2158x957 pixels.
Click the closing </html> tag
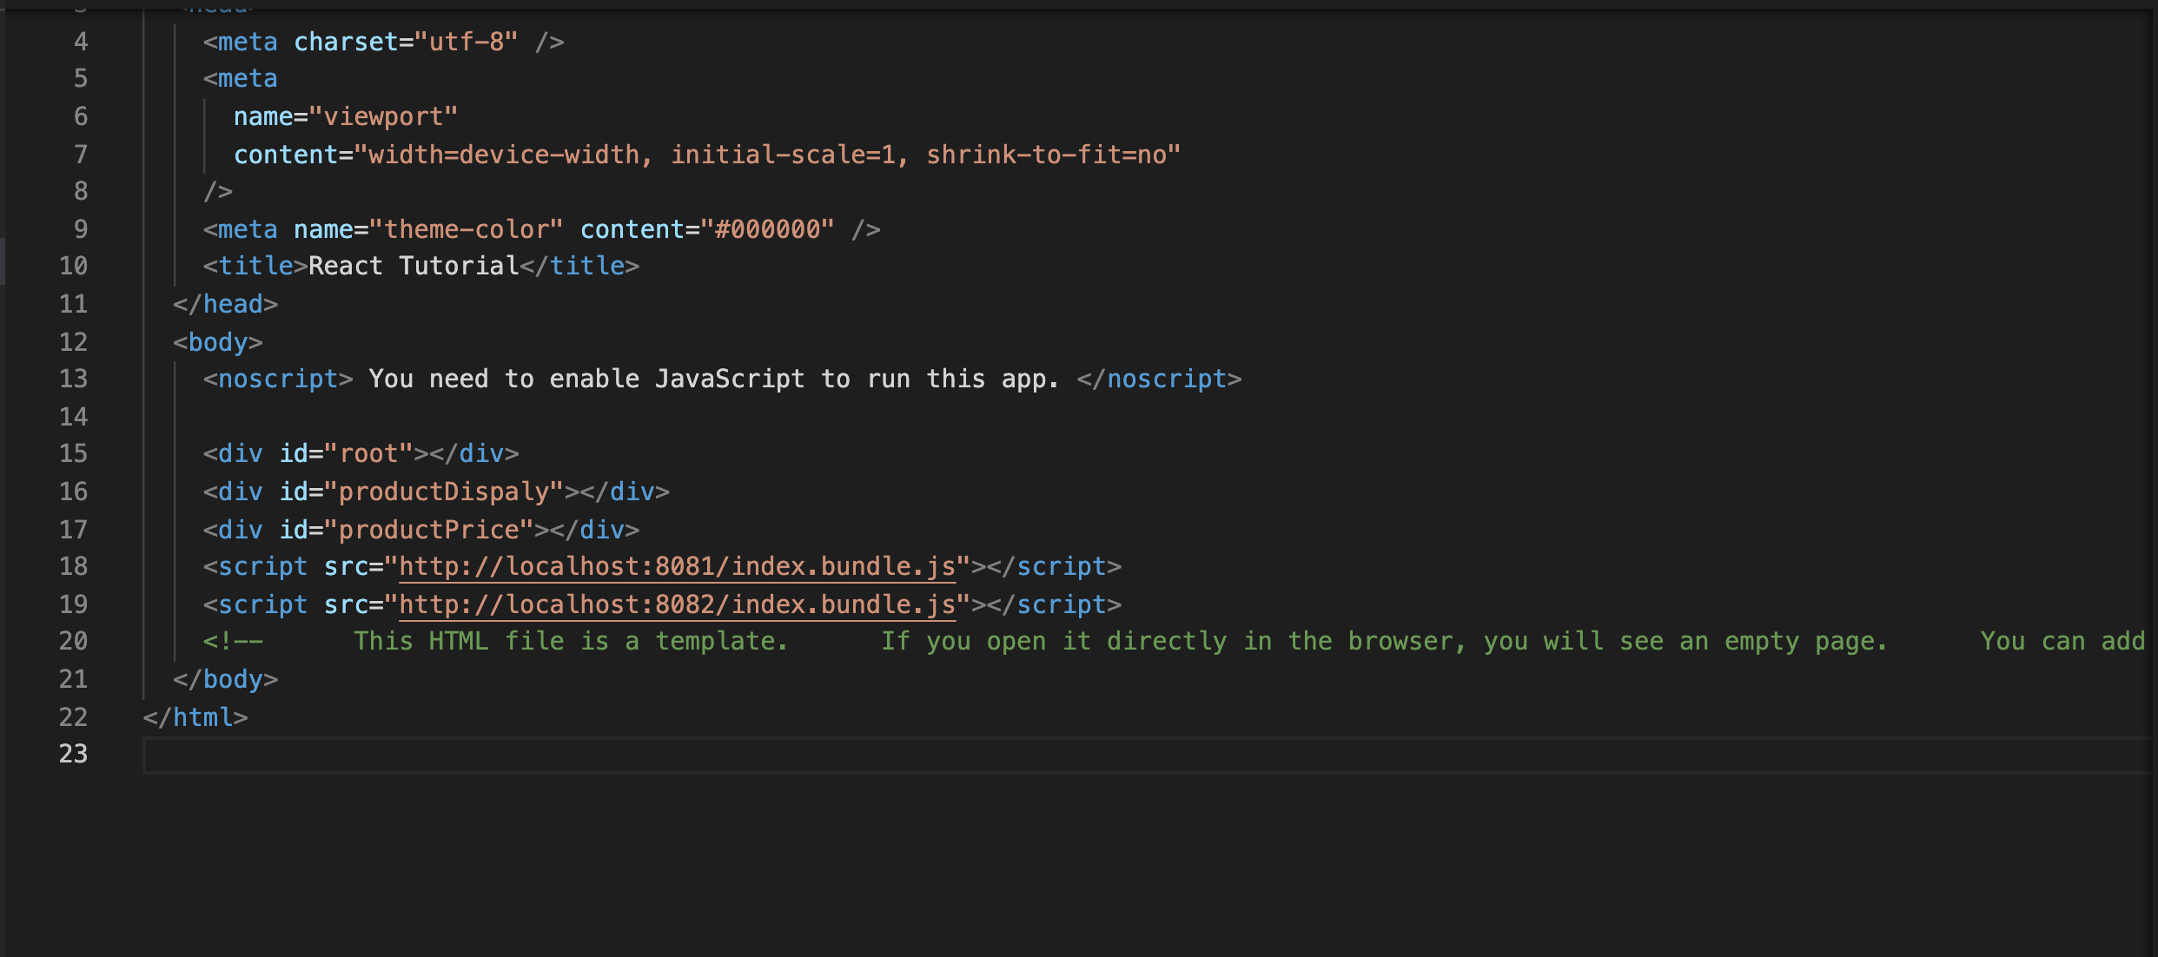pos(195,717)
